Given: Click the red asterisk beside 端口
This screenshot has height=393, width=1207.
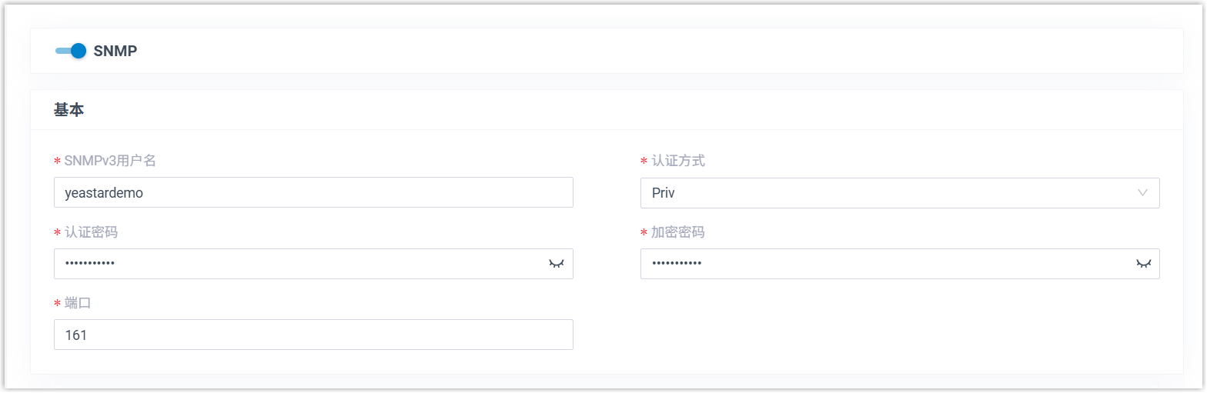Looking at the screenshot, I should coord(58,304).
